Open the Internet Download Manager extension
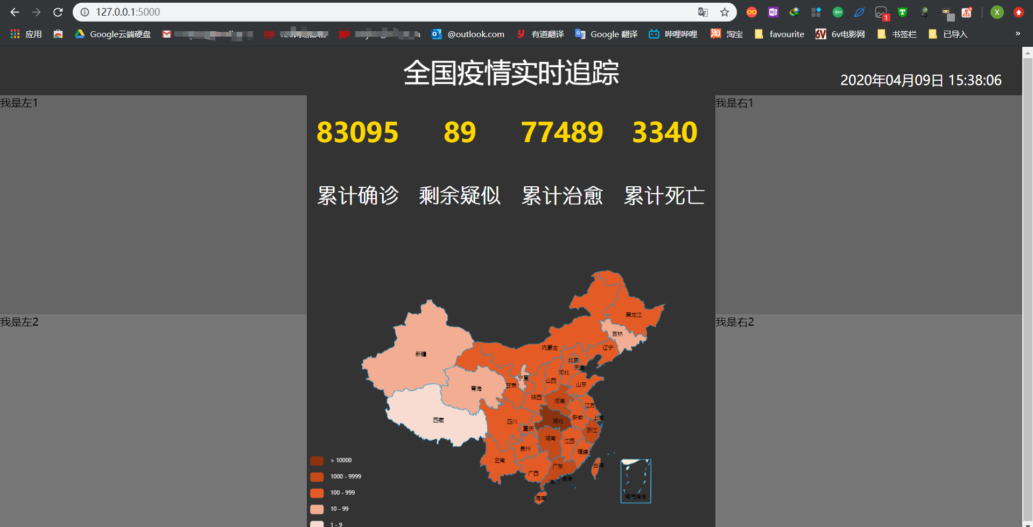 [795, 12]
